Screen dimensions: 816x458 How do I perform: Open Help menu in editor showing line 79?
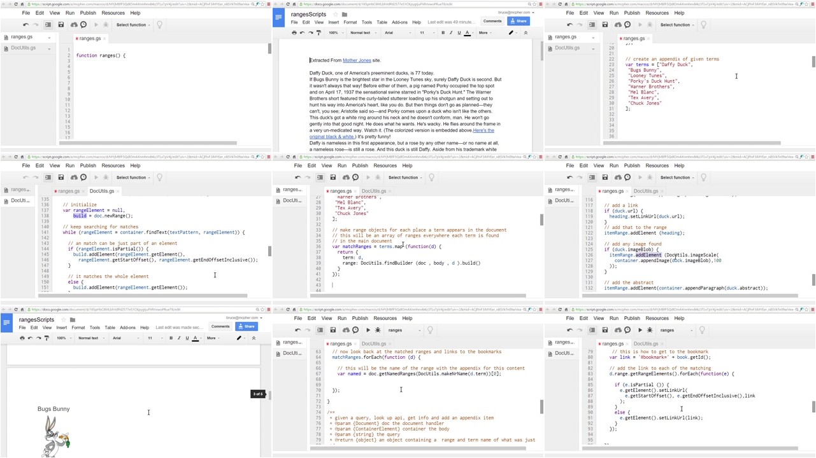(679, 318)
